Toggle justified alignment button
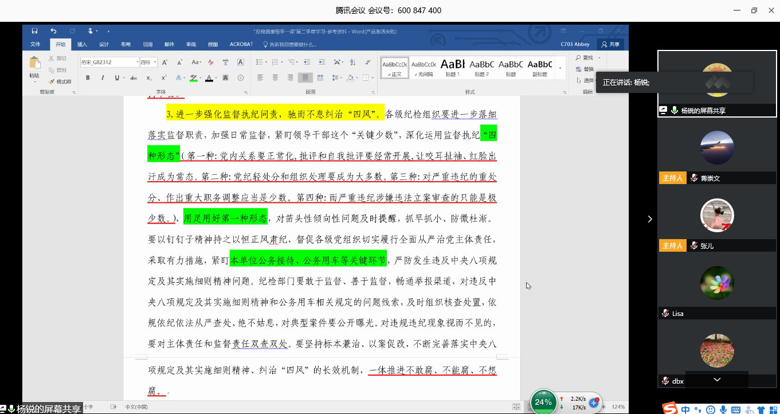 coord(305,78)
